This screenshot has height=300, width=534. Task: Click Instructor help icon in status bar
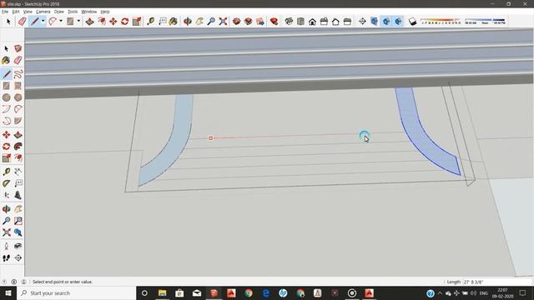[x=14, y=282]
